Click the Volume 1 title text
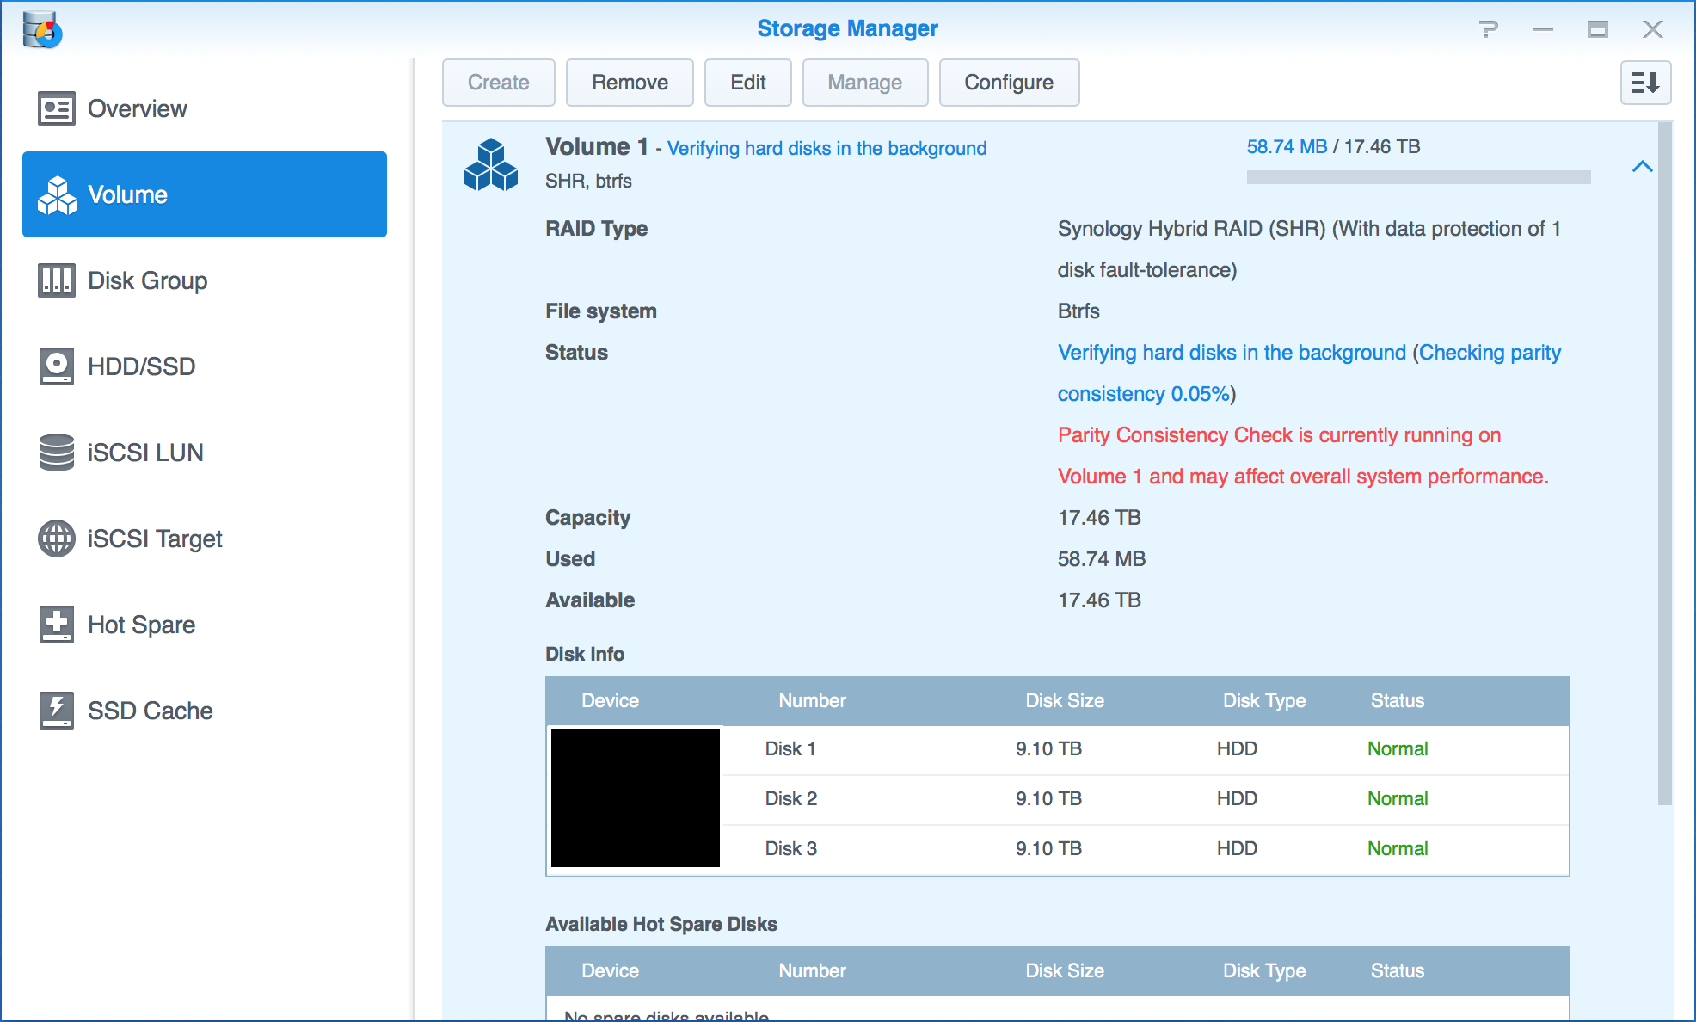The width and height of the screenshot is (1696, 1022). [597, 147]
